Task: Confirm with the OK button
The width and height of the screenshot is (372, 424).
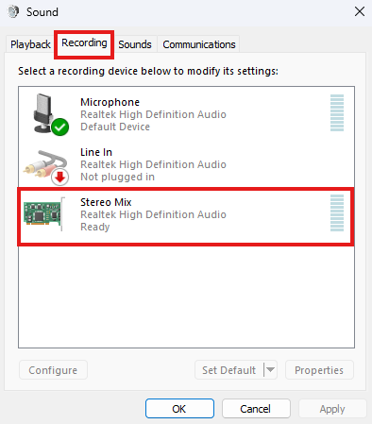Action: coord(179,409)
